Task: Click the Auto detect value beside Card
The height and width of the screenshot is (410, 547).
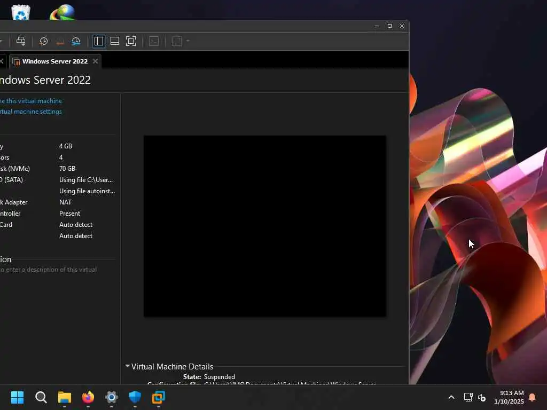Action: [x=76, y=225]
